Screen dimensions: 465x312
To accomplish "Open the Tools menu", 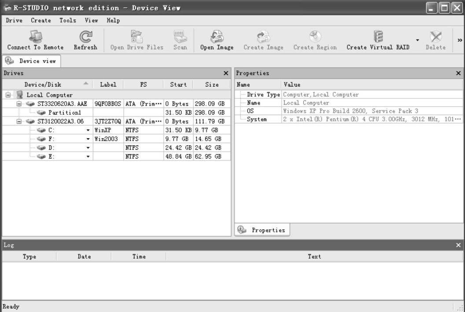I will (68, 21).
